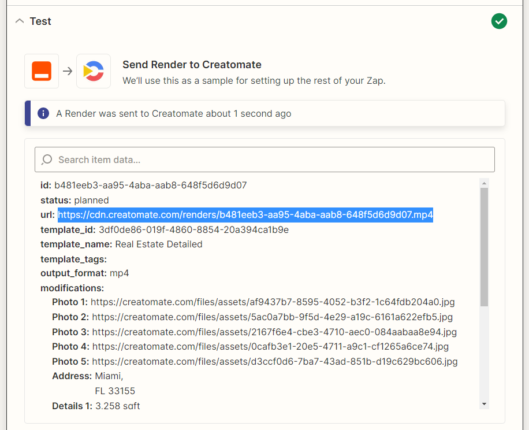Click the Creatomate app logo icon
The width and height of the screenshot is (529, 430).
tap(94, 71)
